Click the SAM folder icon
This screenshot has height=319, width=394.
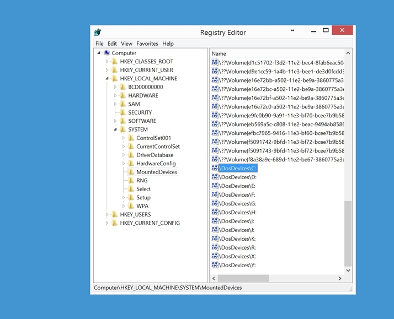(123, 104)
